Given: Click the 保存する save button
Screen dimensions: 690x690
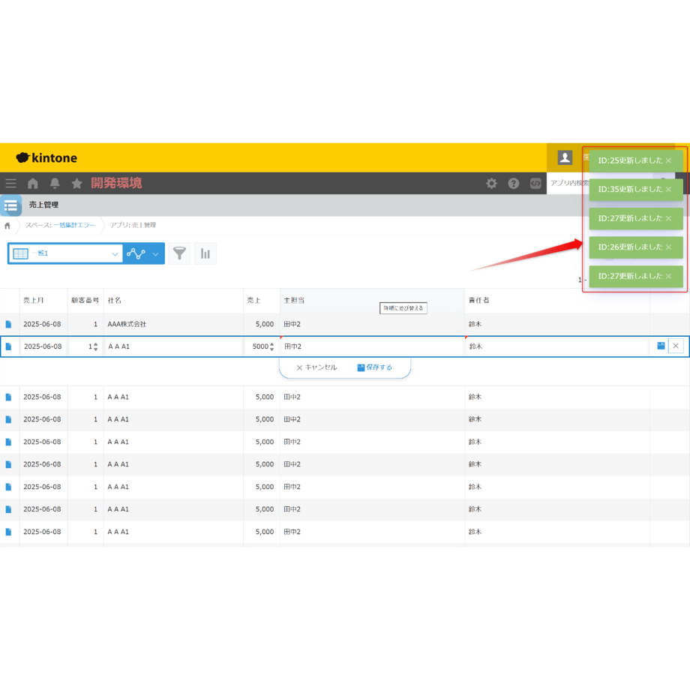Looking at the screenshot, I should [x=374, y=367].
